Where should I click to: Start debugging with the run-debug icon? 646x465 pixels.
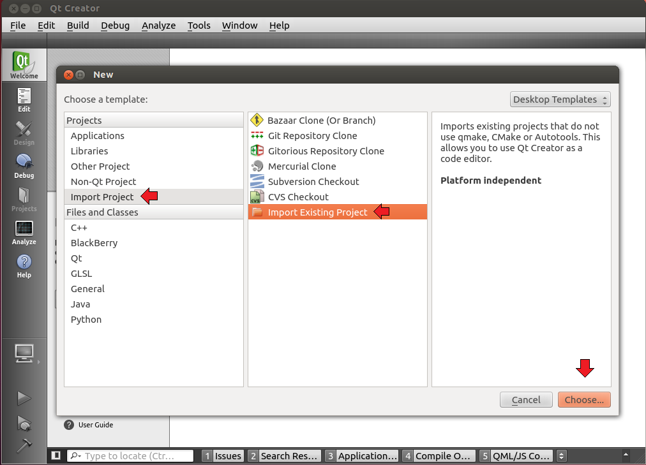pyautogui.click(x=24, y=423)
